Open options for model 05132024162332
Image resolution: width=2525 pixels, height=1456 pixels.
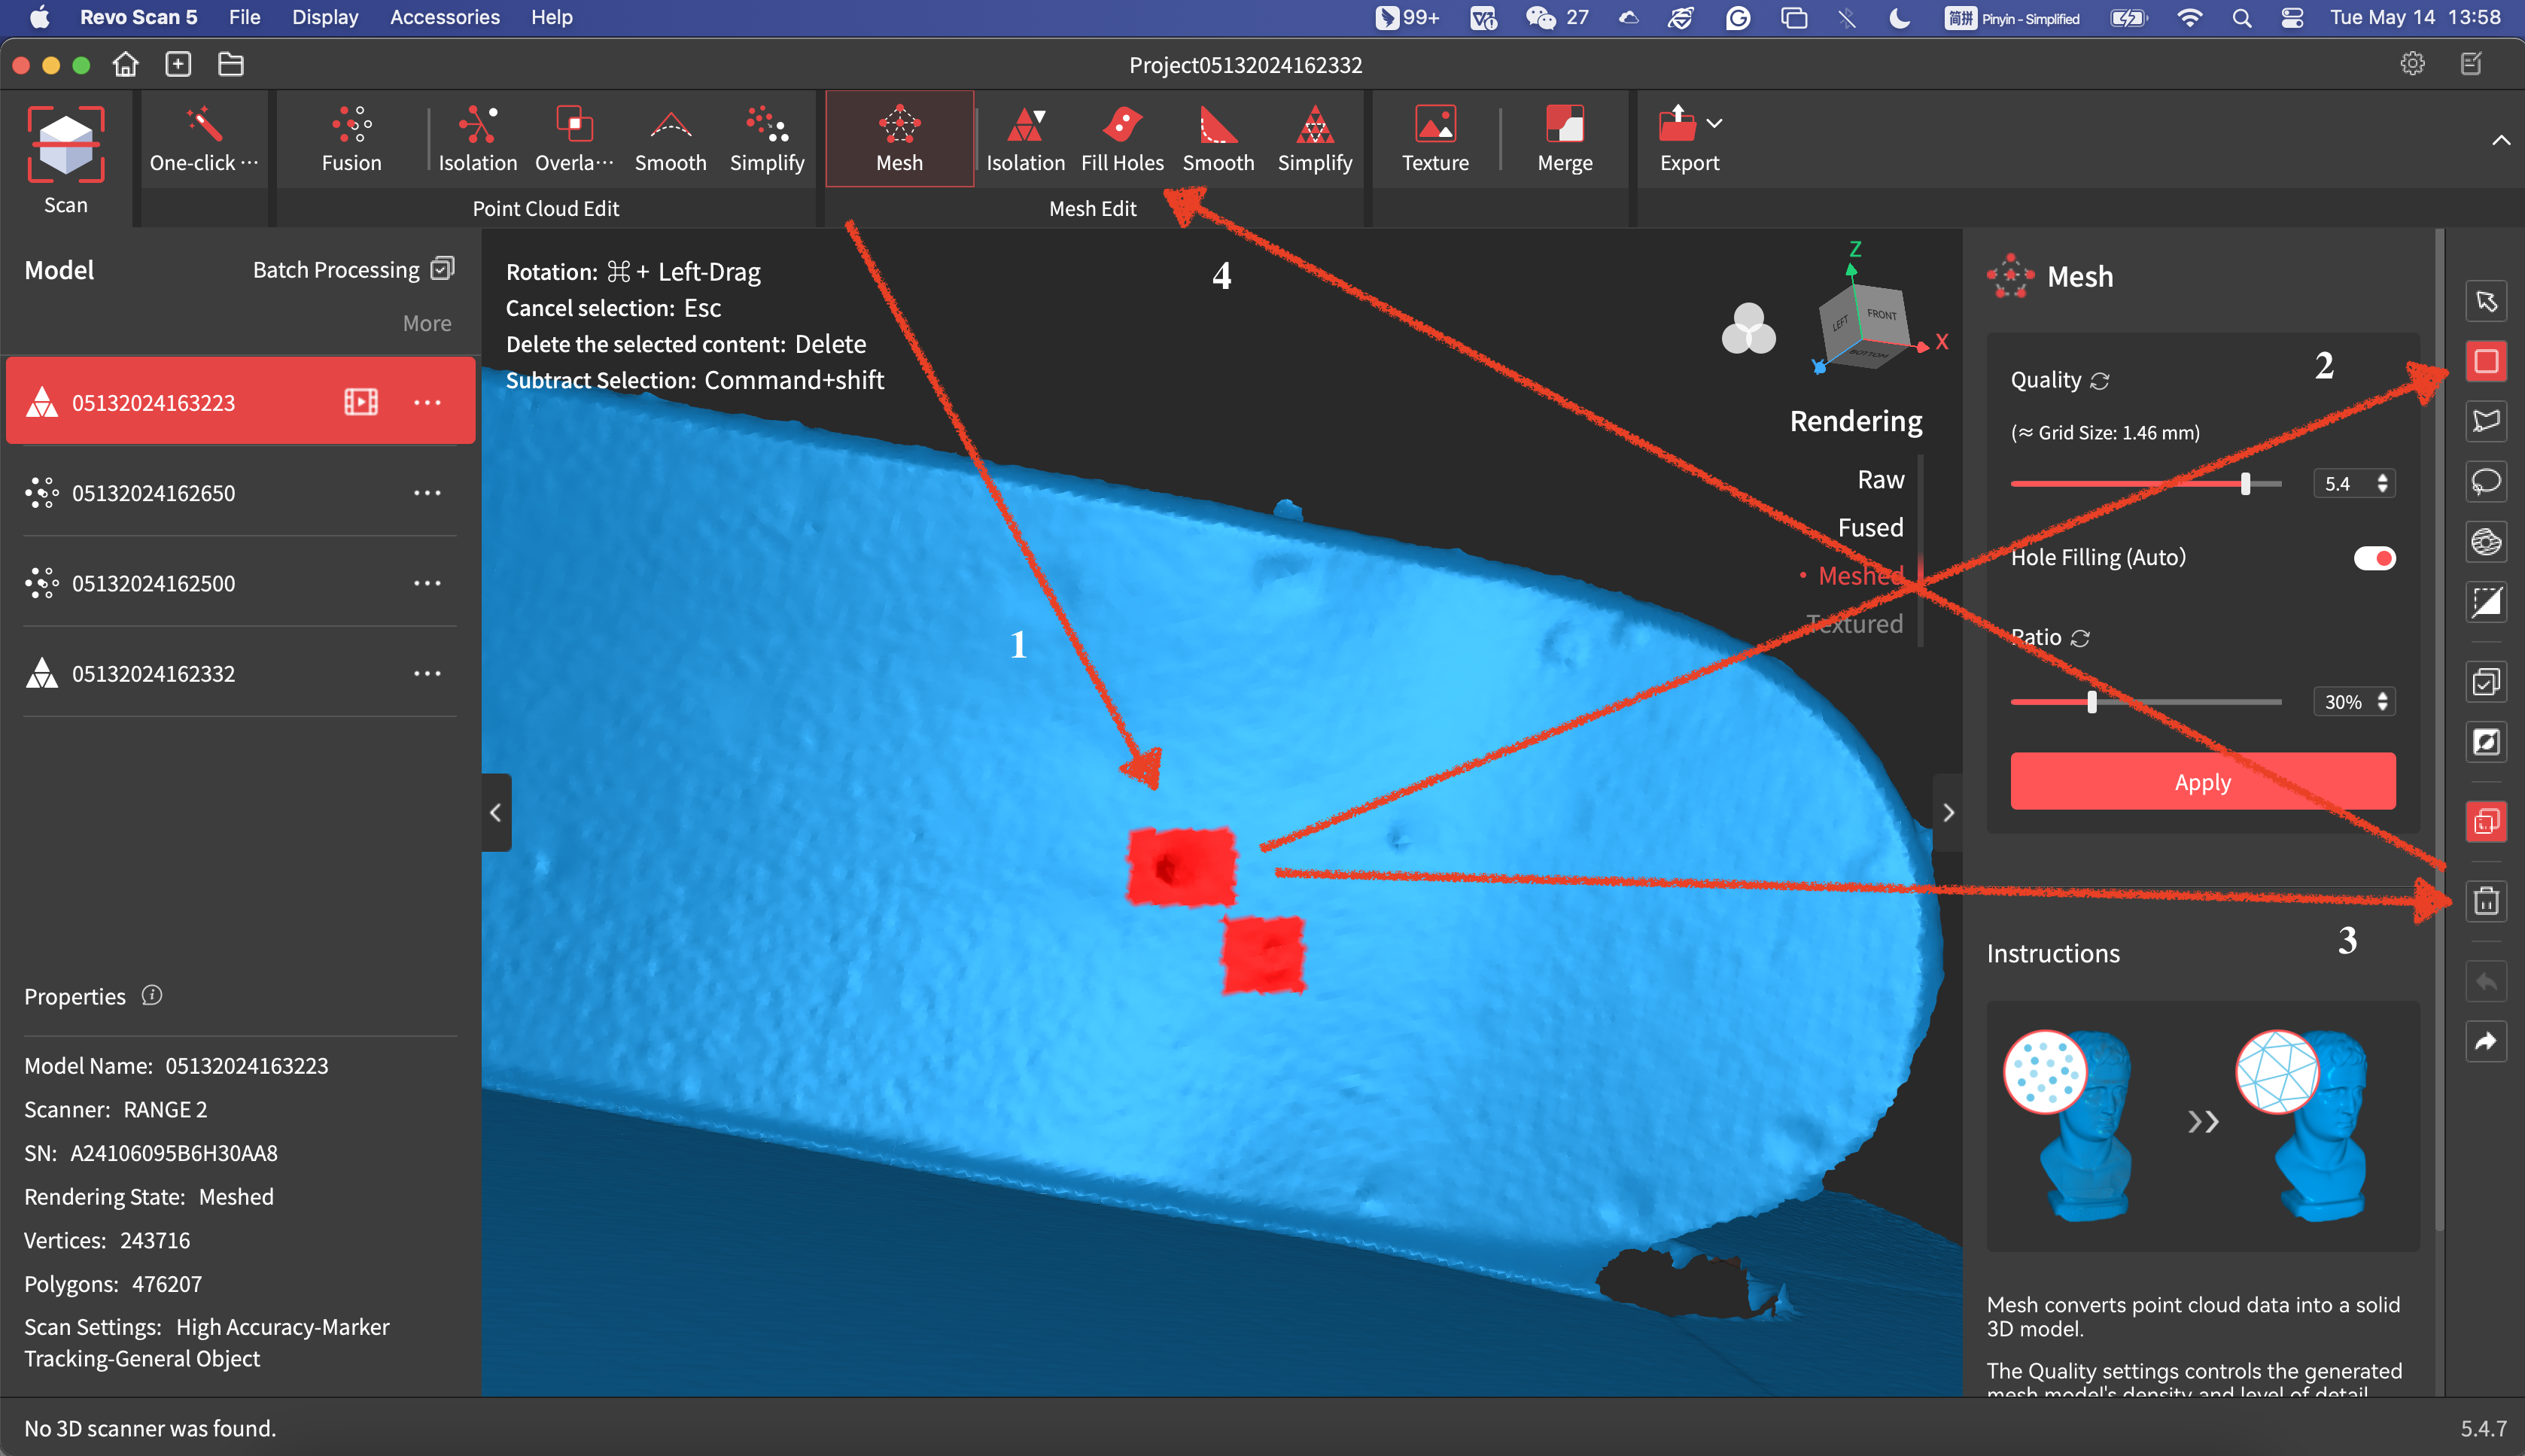tap(427, 673)
